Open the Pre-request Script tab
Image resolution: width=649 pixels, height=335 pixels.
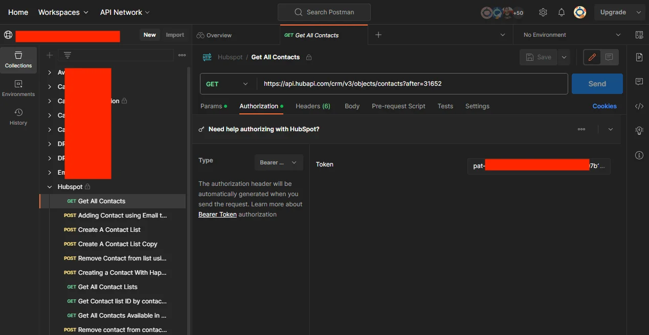pos(398,106)
